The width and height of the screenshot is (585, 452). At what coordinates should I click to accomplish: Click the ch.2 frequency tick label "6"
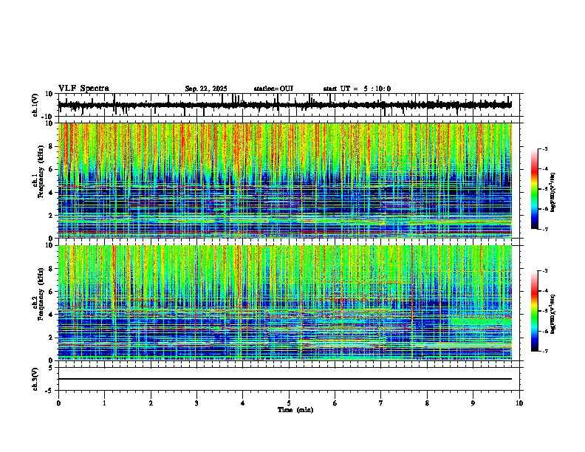(x=52, y=292)
